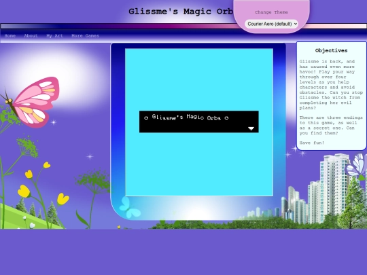Click the 'Glissme is back' paragraph

331,85
